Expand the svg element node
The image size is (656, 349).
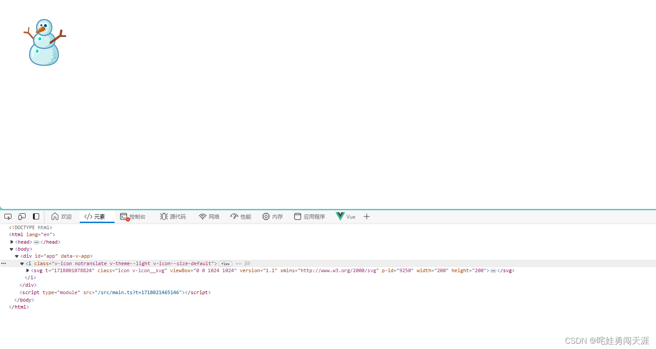point(28,270)
